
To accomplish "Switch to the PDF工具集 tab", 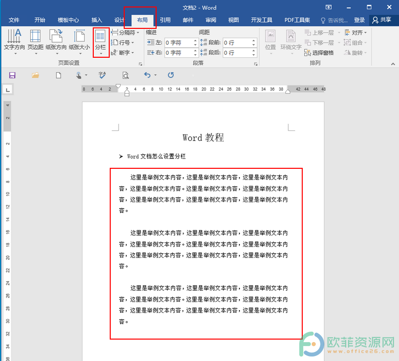I will coord(297,20).
